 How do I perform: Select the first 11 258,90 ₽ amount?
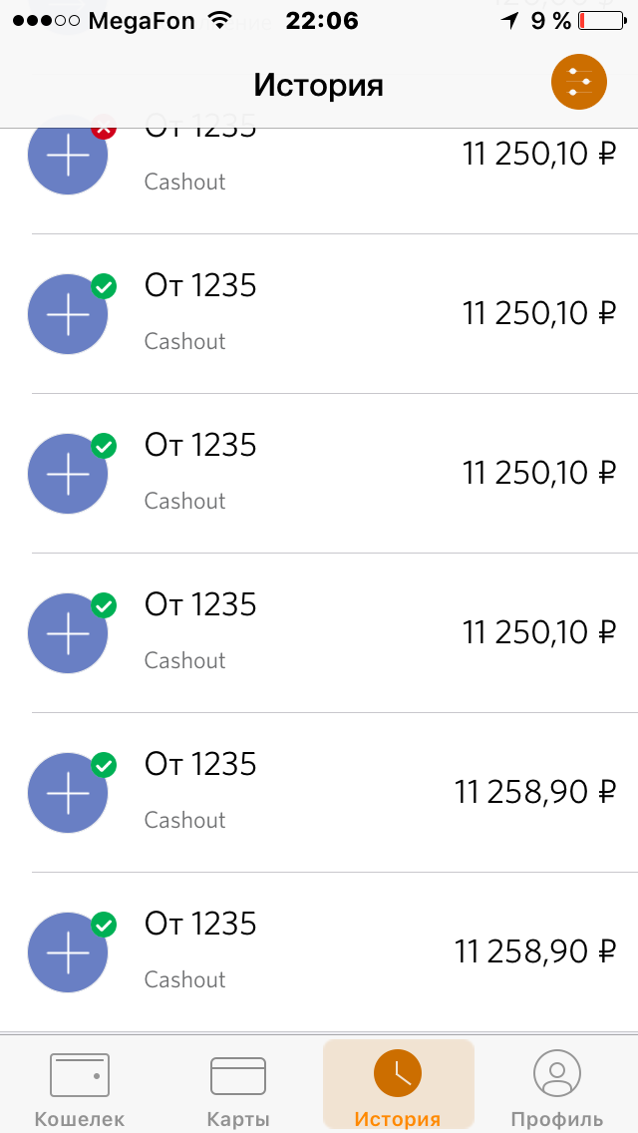coord(536,793)
